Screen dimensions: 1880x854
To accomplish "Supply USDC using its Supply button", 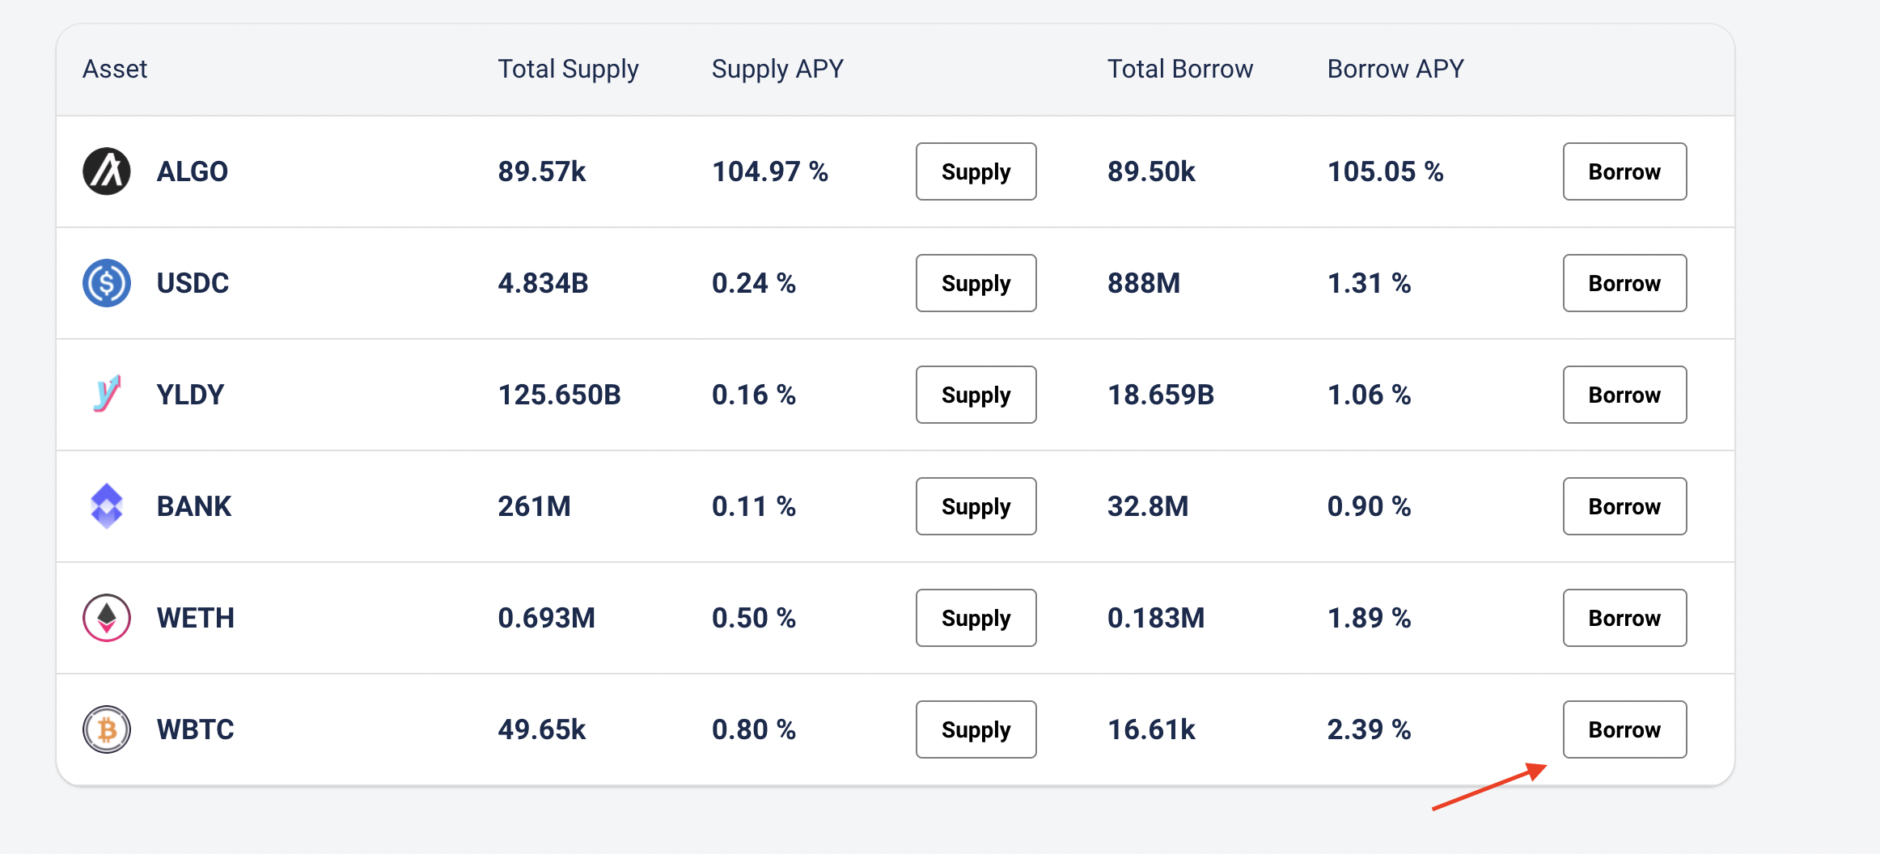I will tap(976, 283).
